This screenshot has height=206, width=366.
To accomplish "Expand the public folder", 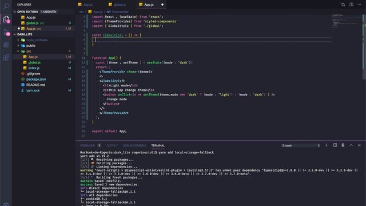I will (x=18, y=46).
